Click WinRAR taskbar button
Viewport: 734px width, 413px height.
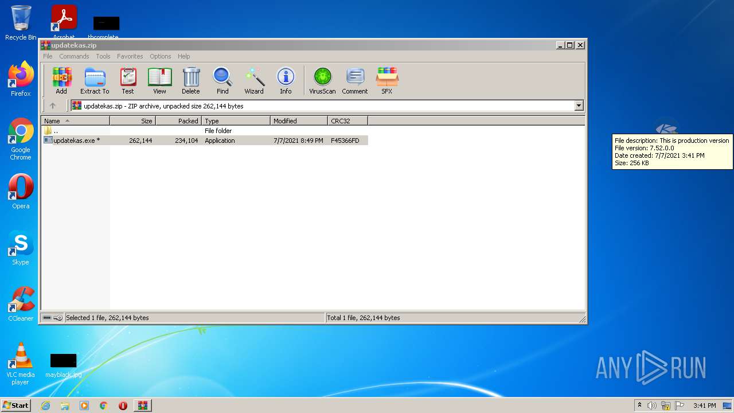coord(143,406)
